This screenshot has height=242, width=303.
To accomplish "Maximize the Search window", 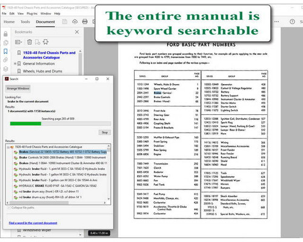I will pyautogui.click(x=97, y=79).
